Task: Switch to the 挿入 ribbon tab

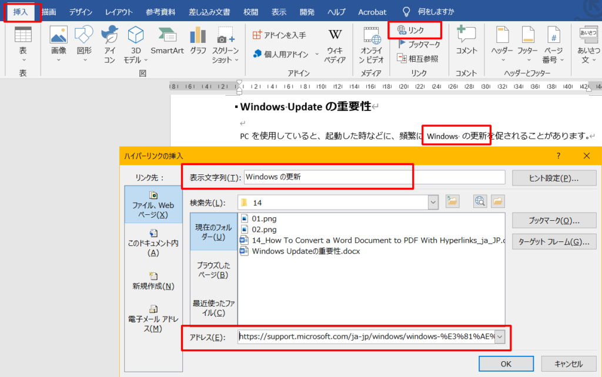Action: (x=21, y=12)
